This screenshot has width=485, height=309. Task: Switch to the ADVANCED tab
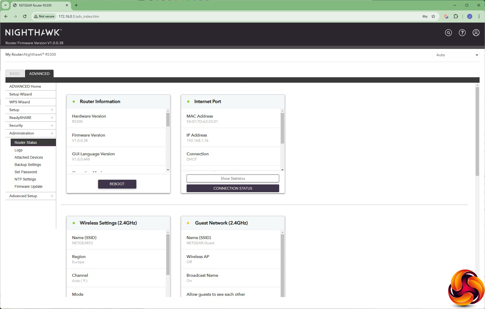(x=39, y=74)
